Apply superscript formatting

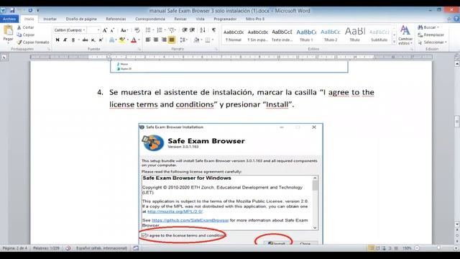click(x=101, y=40)
